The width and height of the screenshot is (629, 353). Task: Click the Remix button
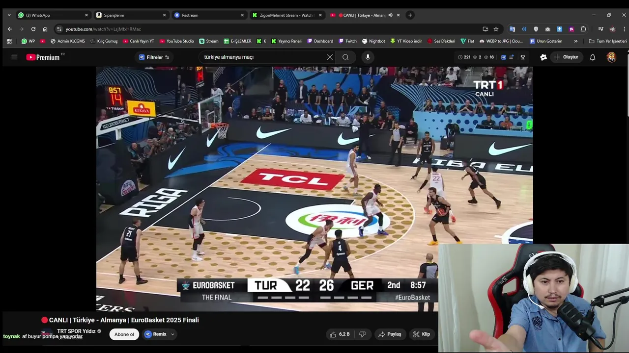click(155, 334)
